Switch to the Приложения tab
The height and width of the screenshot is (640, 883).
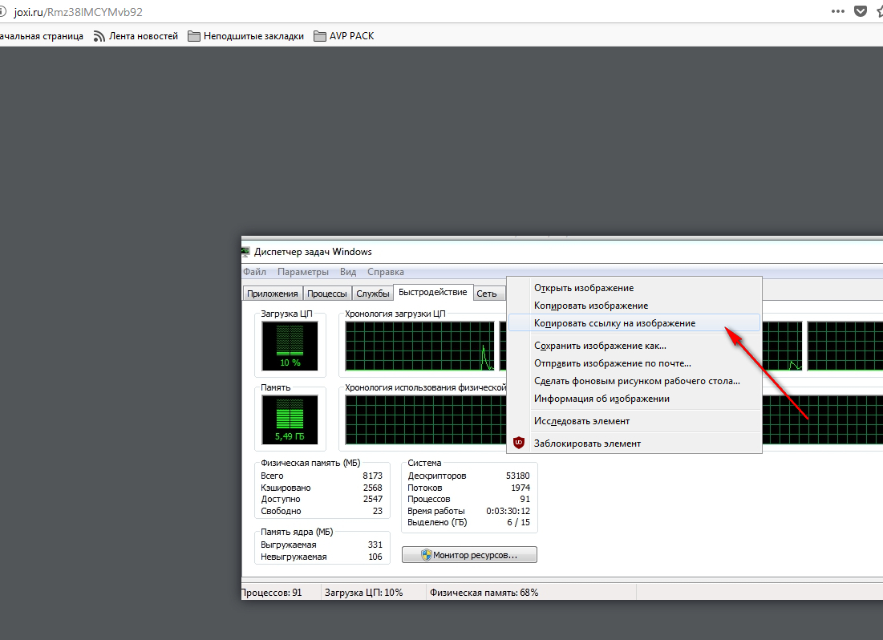pos(273,294)
